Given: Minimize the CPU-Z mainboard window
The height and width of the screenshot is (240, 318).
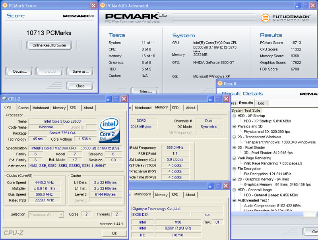Looking at the screenshot, I should click(210, 186).
